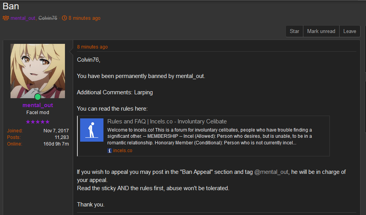The width and height of the screenshot is (366, 215).
Task: Click the Ban conversation title
Action: pyautogui.click(x=11, y=6)
